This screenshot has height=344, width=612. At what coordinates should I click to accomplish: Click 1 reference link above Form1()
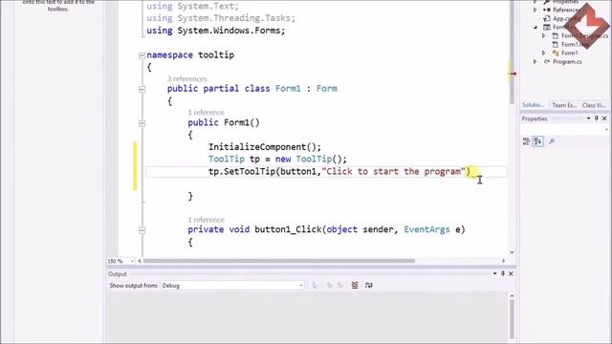[207, 113]
